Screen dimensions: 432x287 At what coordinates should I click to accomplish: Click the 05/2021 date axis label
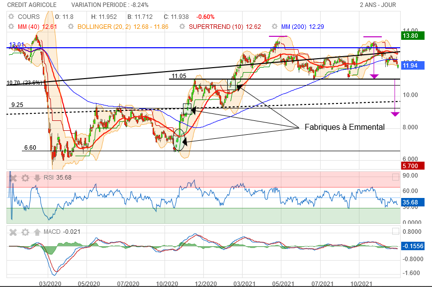[x=283, y=284]
